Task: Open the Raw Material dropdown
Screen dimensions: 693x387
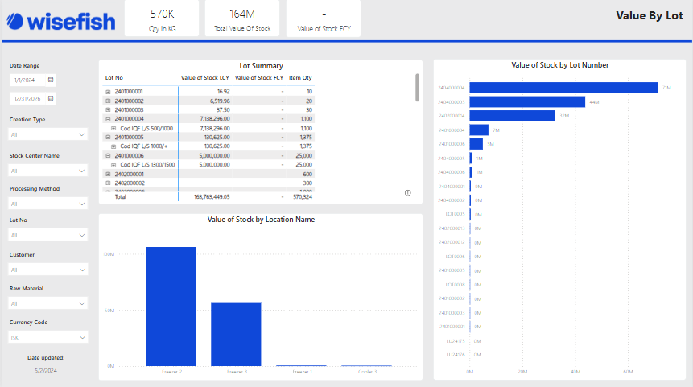Action: click(x=48, y=303)
